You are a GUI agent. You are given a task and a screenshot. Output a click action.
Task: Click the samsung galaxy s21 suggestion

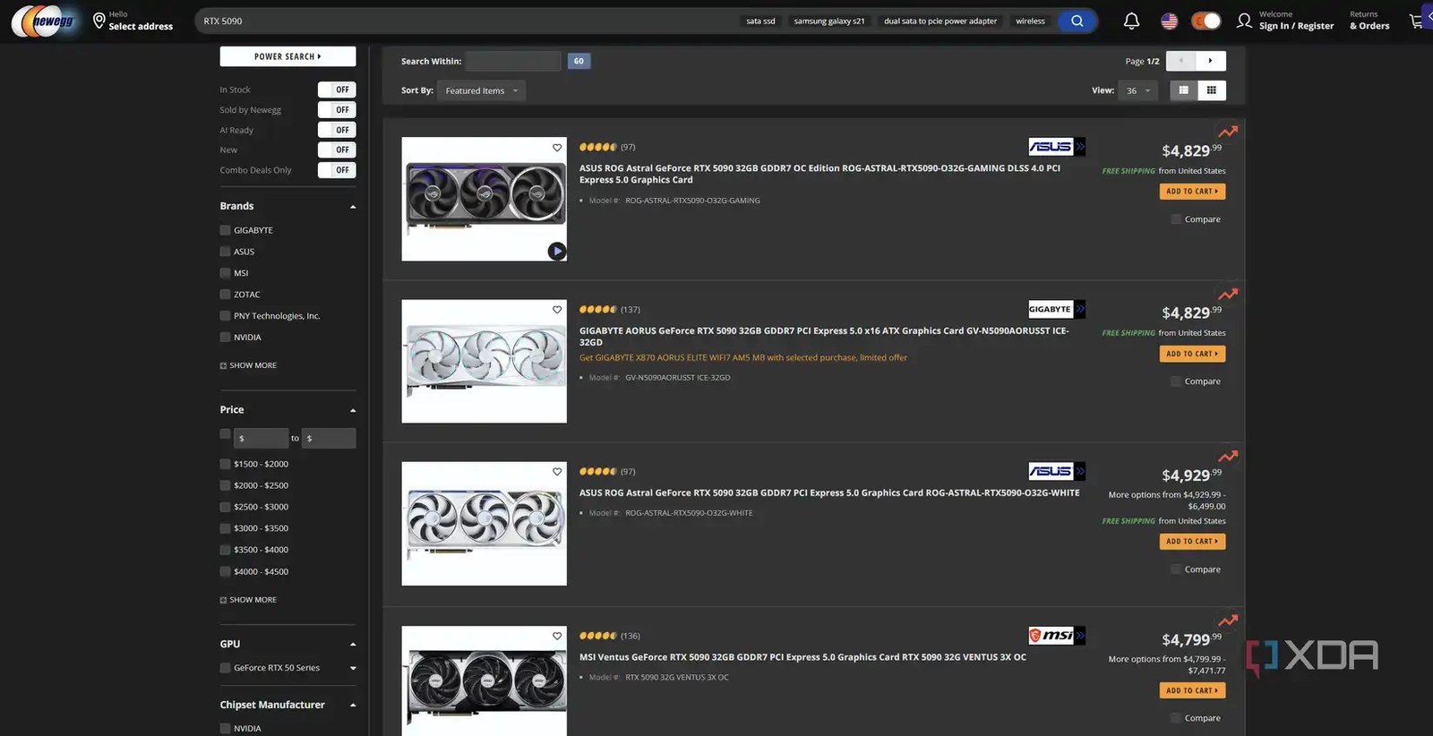tap(829, 21)
